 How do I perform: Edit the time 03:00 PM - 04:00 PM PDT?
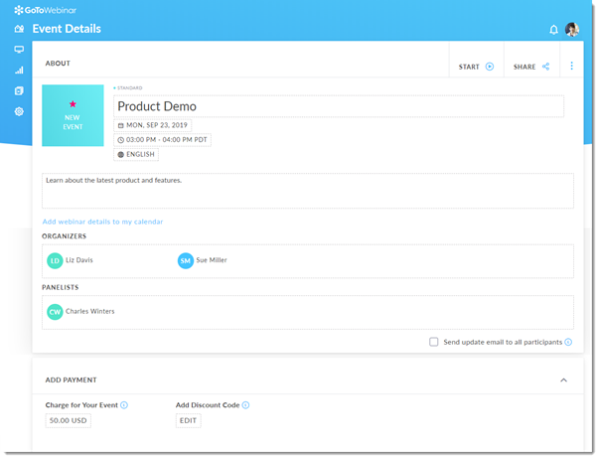pyautogui.click(x=162, y=140)
